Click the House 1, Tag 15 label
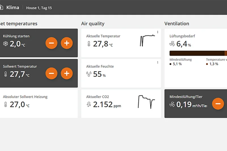 (x=39, y=8)
